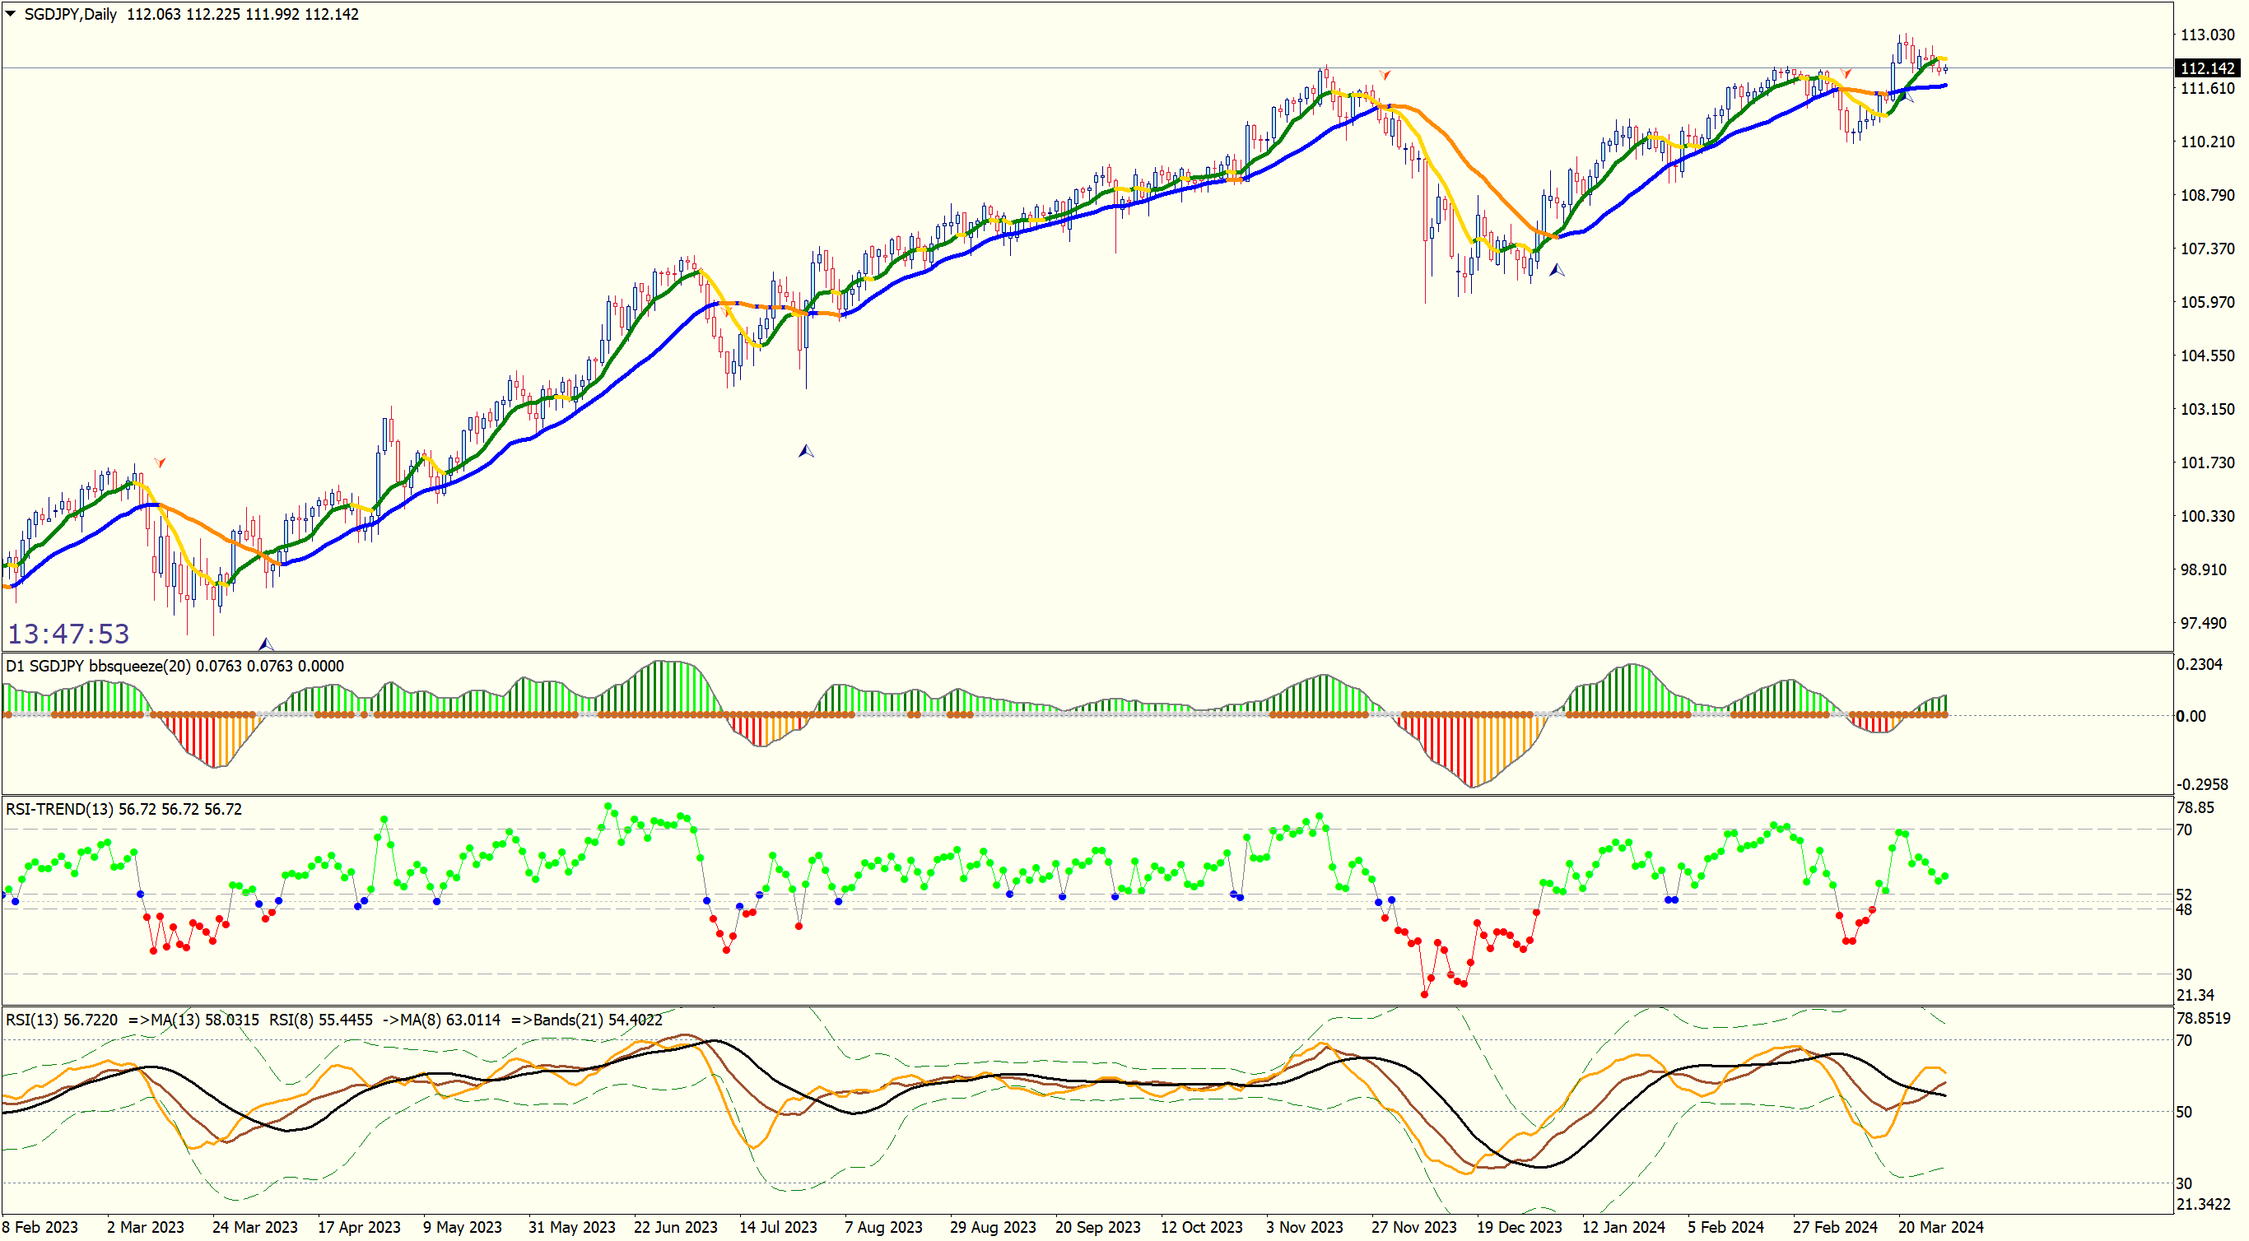2249x1241 pixels.
Task: Click the highest green dot in RSI-TREND panel
Action: coord(608,807)
